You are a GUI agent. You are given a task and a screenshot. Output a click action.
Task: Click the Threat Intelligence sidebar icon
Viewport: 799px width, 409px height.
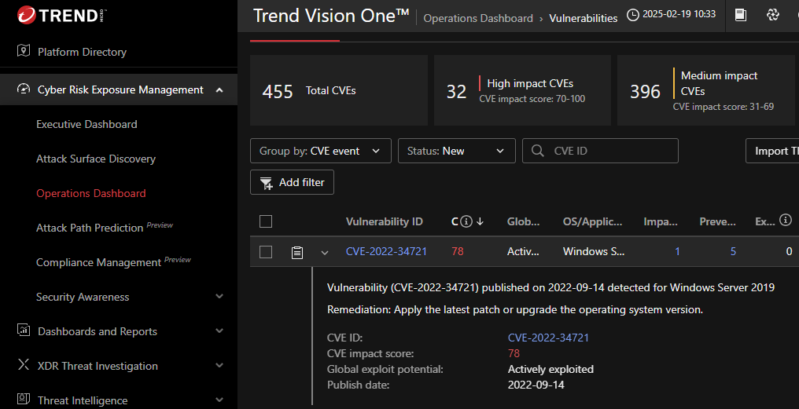pos(23,400)
